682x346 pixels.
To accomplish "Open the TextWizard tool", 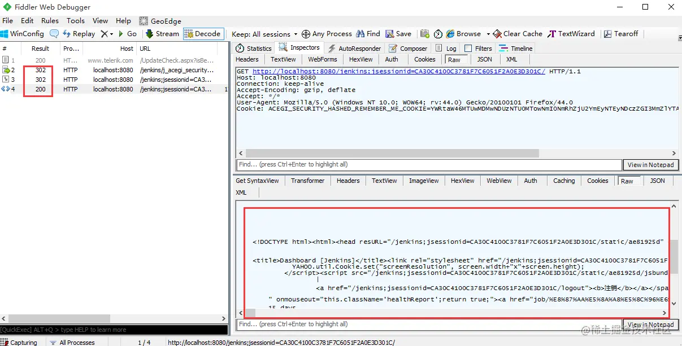I will (571, 34).
